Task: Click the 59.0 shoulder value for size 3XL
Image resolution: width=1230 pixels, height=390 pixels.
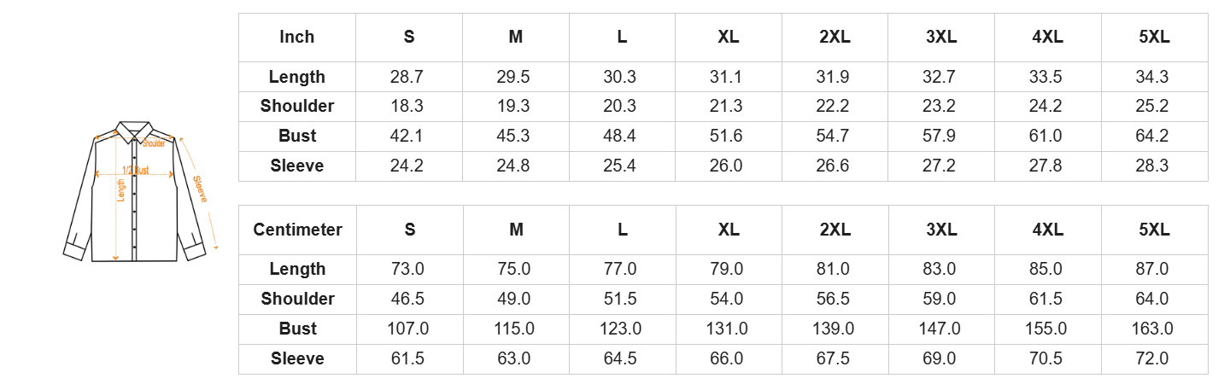Action: (x=939, y=299)
